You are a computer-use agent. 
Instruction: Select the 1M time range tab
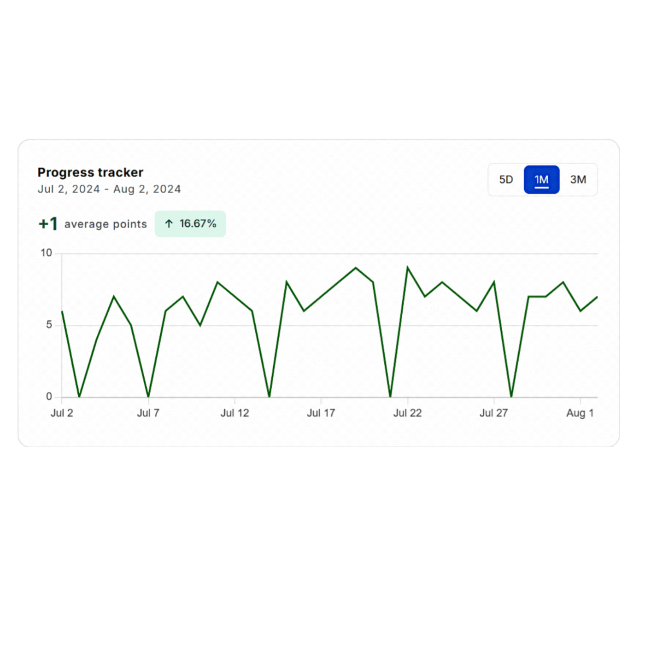(x=541, y=180)
